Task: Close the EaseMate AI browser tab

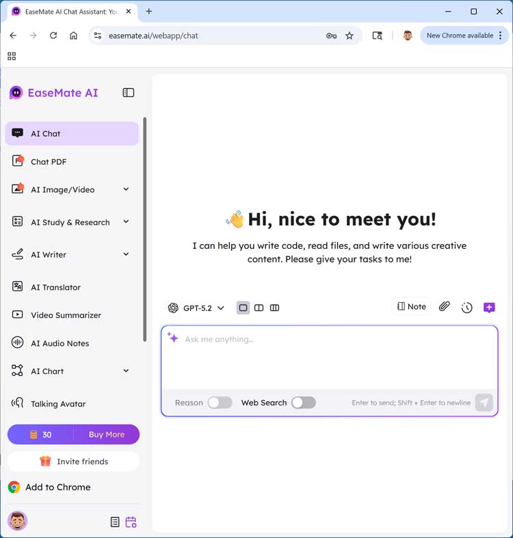Action: coord(129,12)
